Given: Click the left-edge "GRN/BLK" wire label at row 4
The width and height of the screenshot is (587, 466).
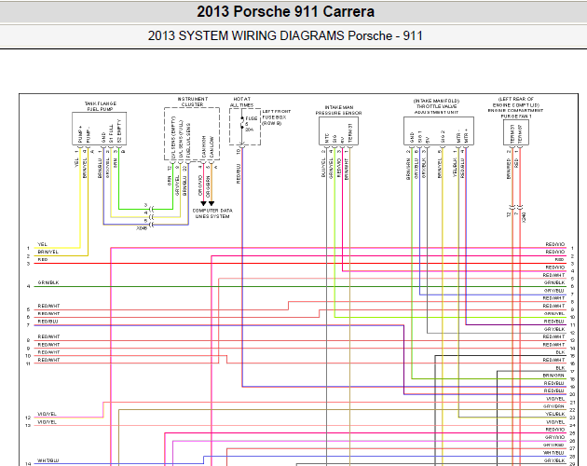Looking at the screenshot, I should tap(48, 282).
